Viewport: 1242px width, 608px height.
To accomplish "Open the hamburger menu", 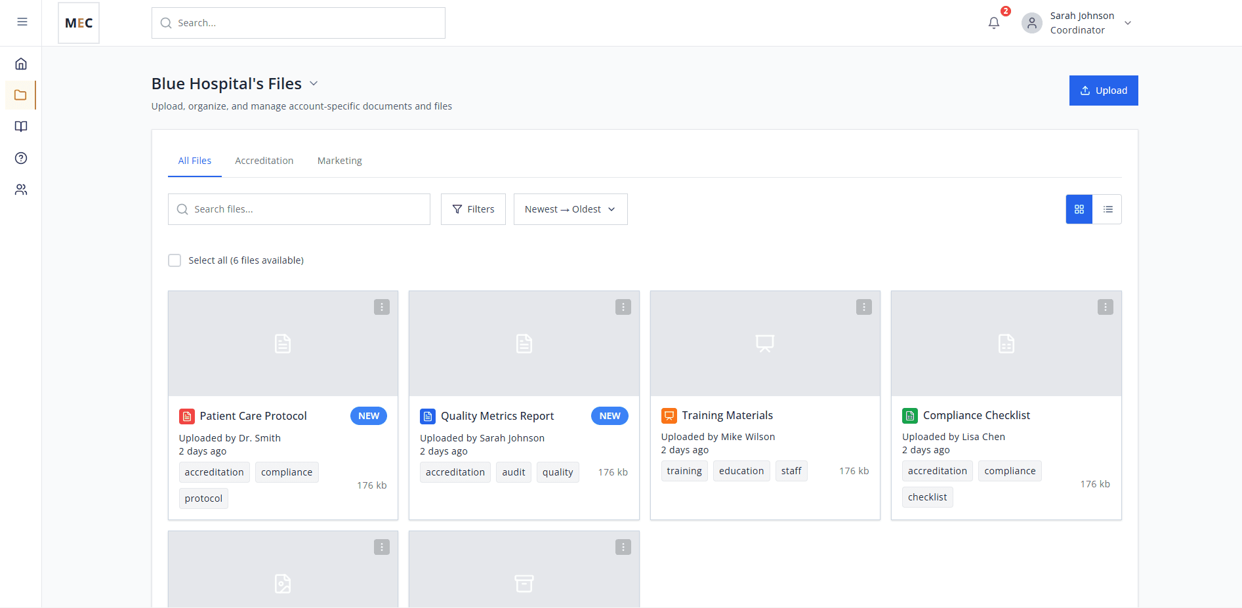I will pos(22,22).
